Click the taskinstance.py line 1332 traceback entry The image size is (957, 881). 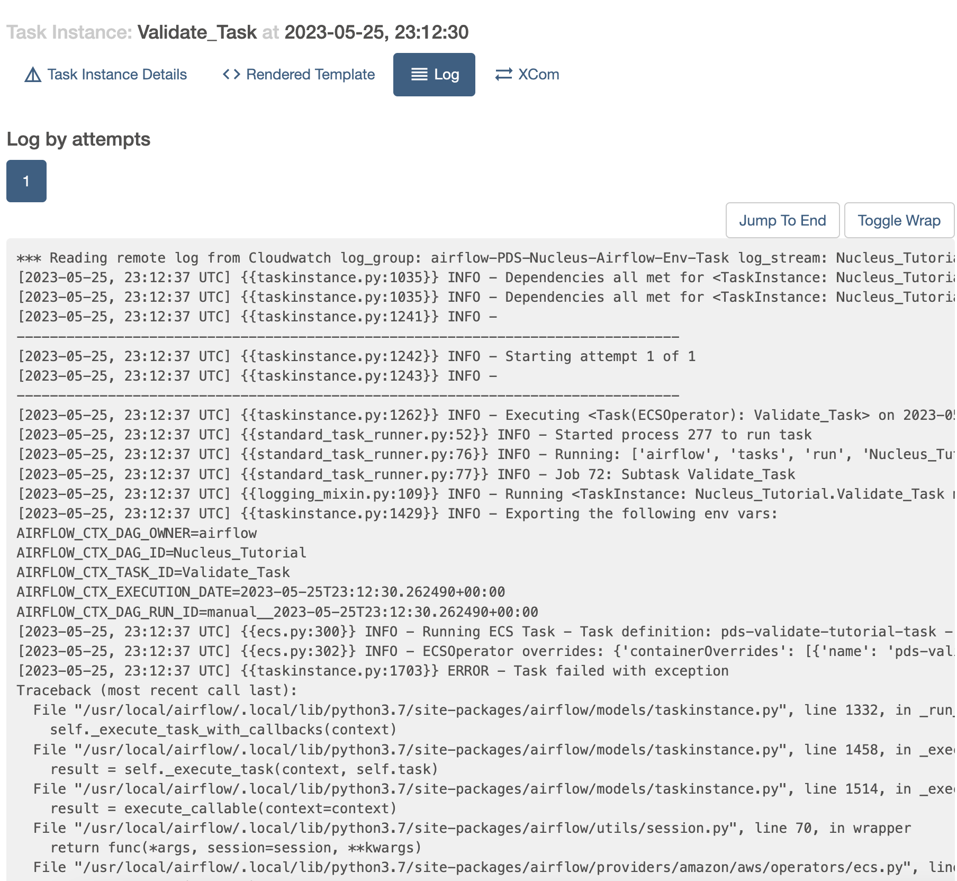[494, 710]
